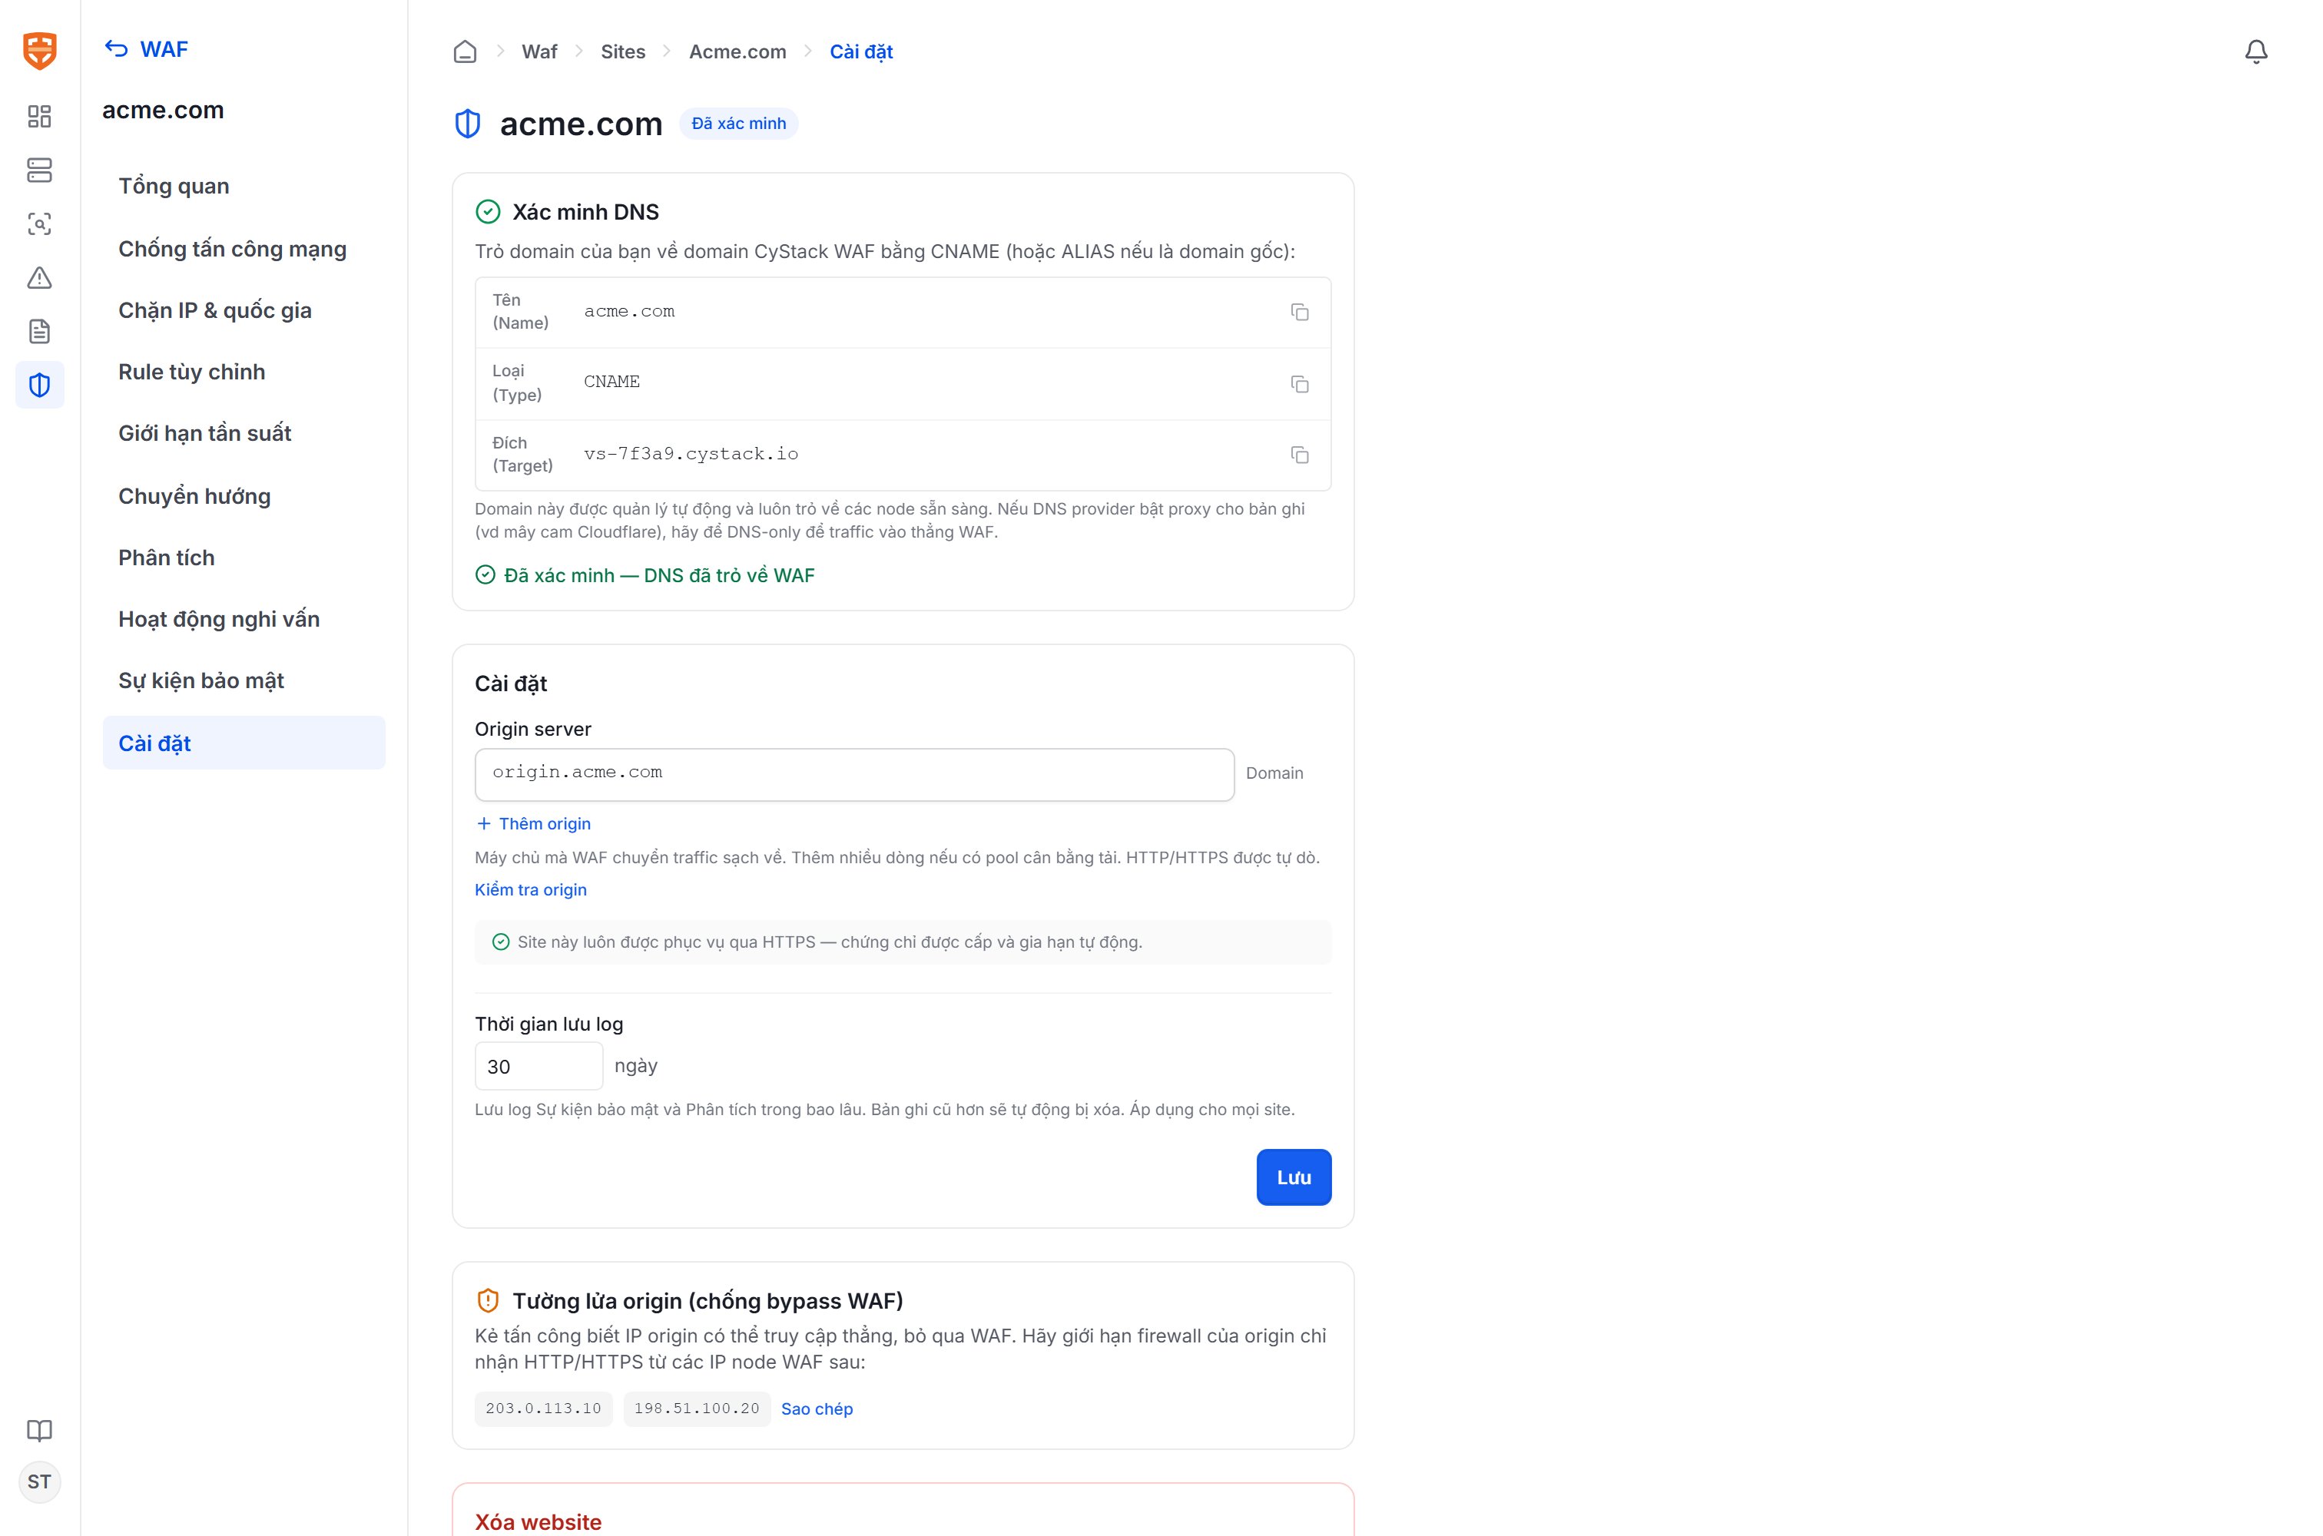This screenshot has height=1536, width=2323.
Task: Click the Waf breadcrumb
Action: click(x=538, y=52)
